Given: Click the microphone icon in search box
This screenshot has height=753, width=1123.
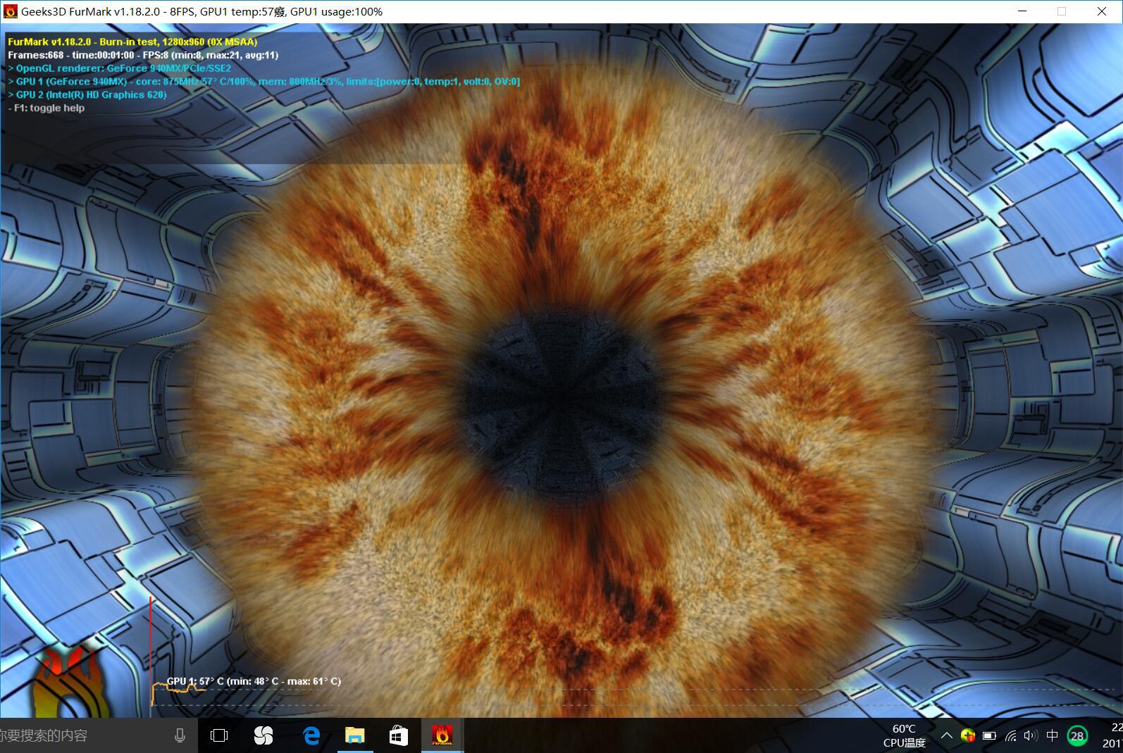Looking at the screenshot, I should 180,735.
